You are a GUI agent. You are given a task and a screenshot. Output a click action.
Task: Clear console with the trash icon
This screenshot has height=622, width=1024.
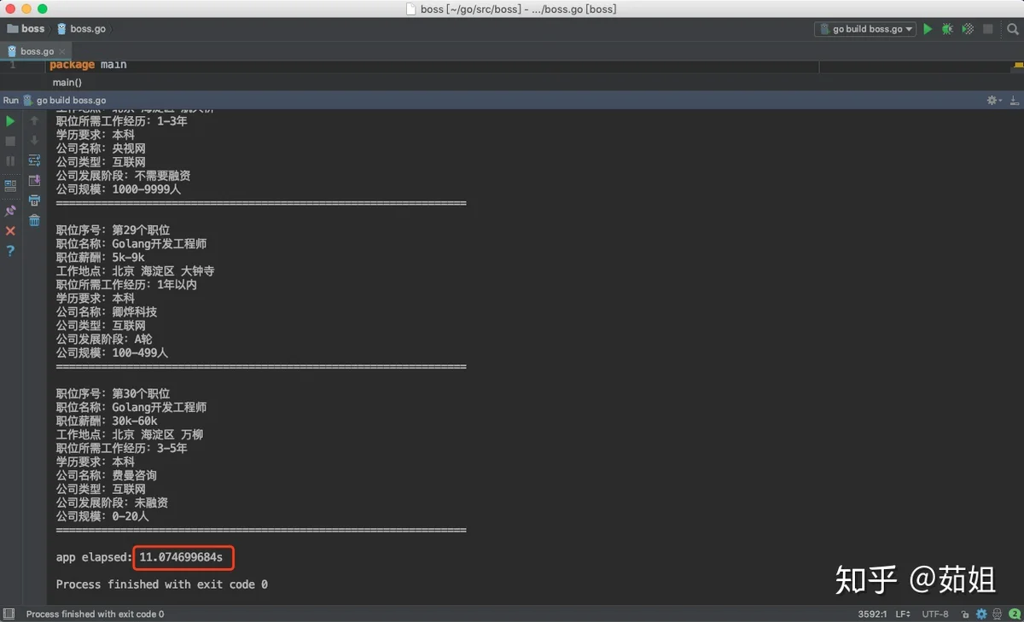[x=34, y=220]
